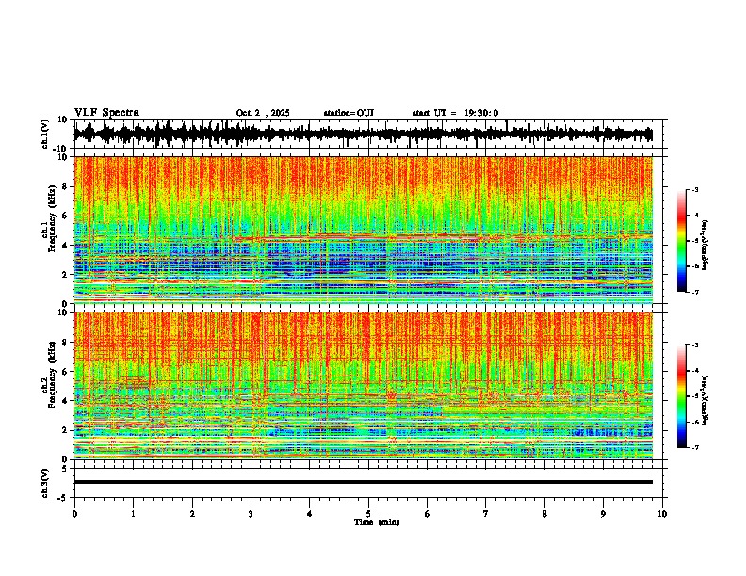Click time axis tick label '4'
This screenshot has height=576, width=746.
(x=310, y=514)
